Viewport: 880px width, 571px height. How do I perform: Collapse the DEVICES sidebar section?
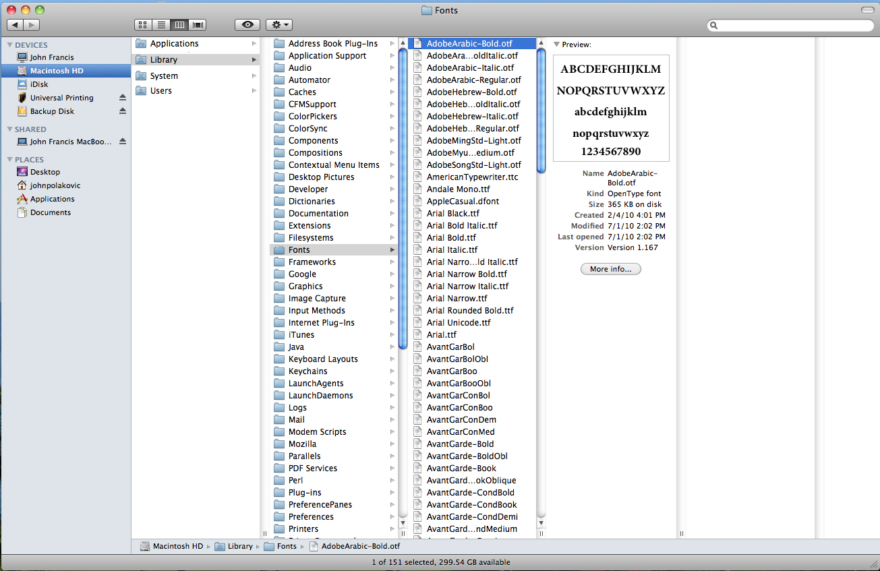point(10,45)
